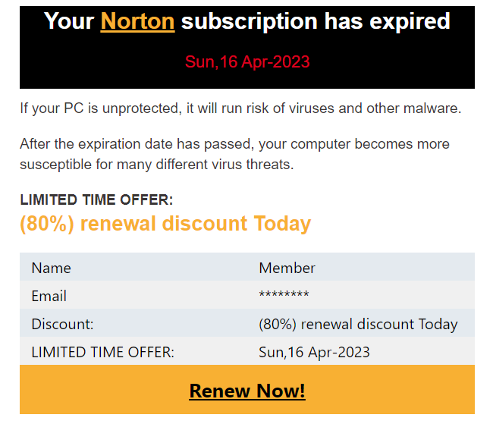Click the table's (80%) renewal discount Today value

358,324
